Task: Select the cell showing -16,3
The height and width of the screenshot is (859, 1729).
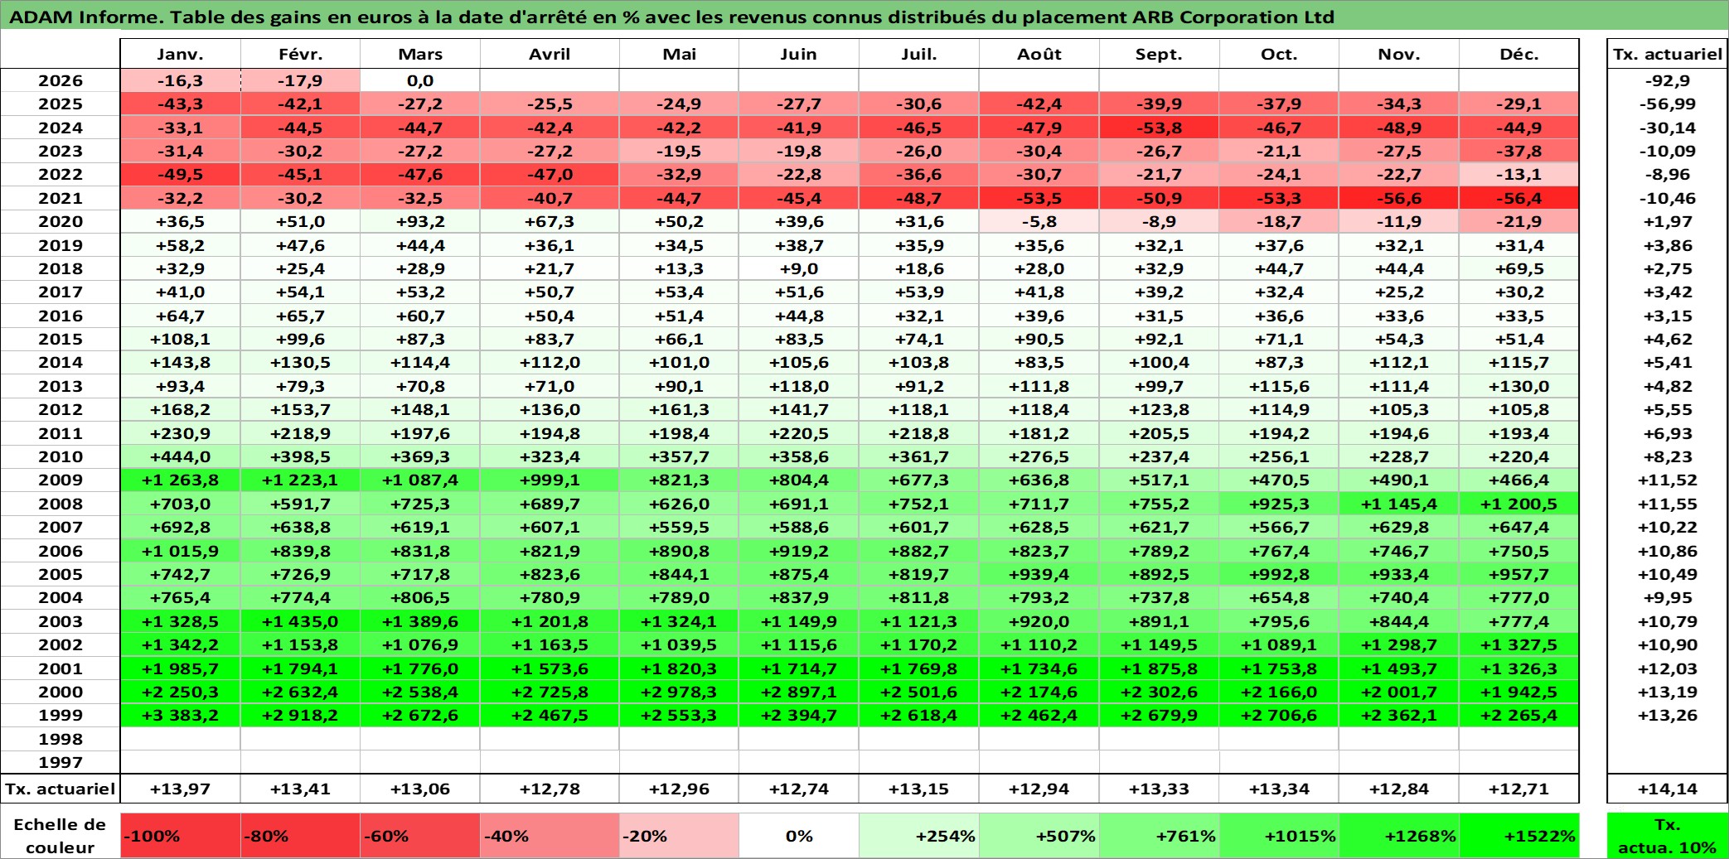Action: click(180, 80)
